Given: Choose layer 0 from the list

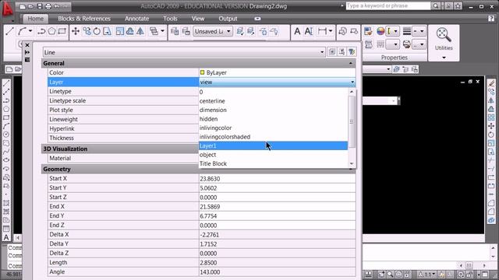Looking at the screenshot, I should [x=274, y=92].
